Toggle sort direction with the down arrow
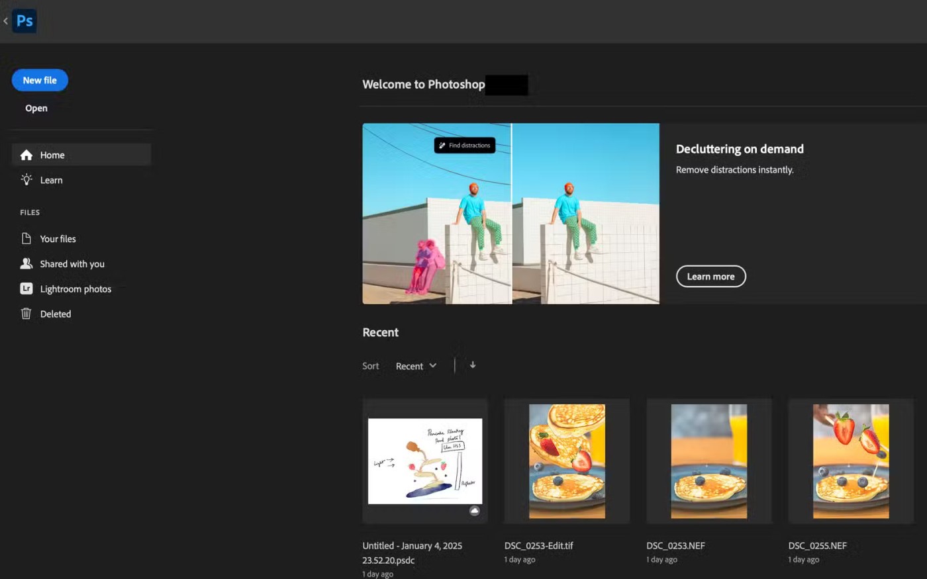The image size is (927, 579). [x=473, y=365]
